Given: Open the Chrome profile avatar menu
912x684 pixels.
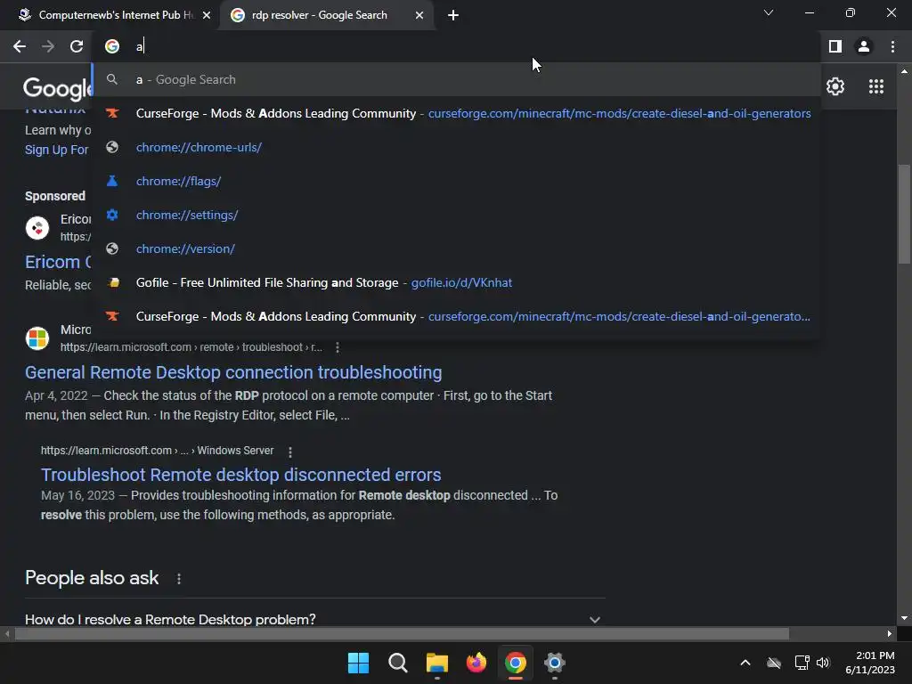Looking at the screenshot, I should (864, 46).
